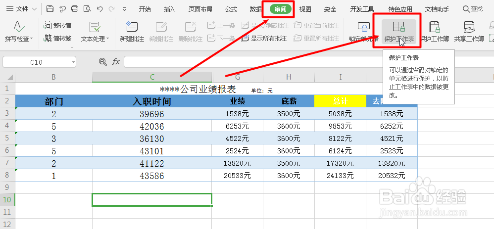Switch to the 文档助手 tab

pyautogui.click(x=437, y=9)
